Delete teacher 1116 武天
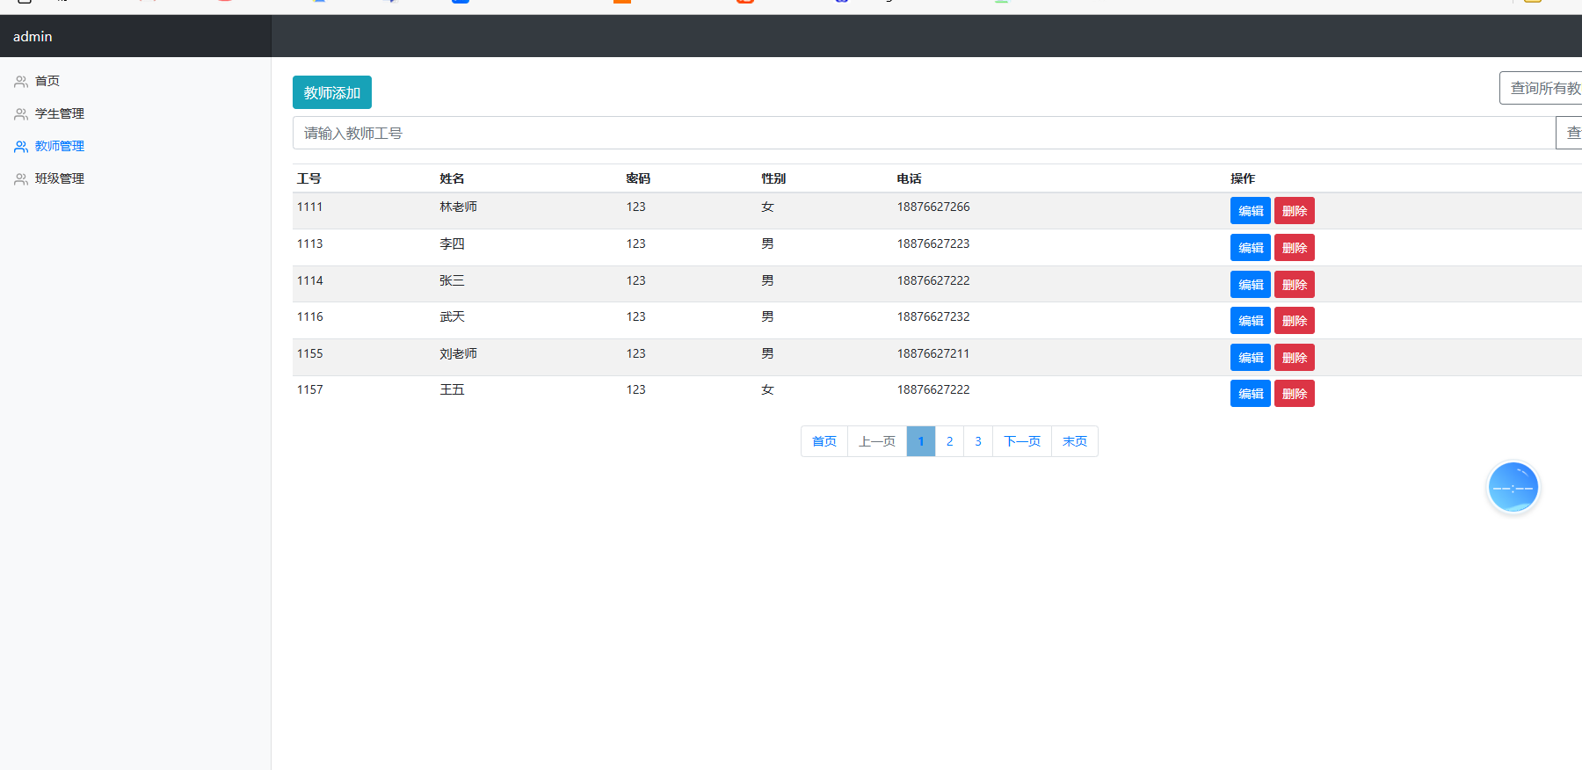 (1295, 321)
